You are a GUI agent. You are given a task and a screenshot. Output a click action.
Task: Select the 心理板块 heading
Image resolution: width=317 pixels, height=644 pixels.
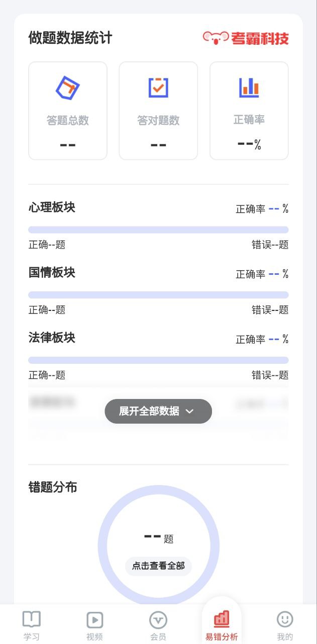coord(52,207)
